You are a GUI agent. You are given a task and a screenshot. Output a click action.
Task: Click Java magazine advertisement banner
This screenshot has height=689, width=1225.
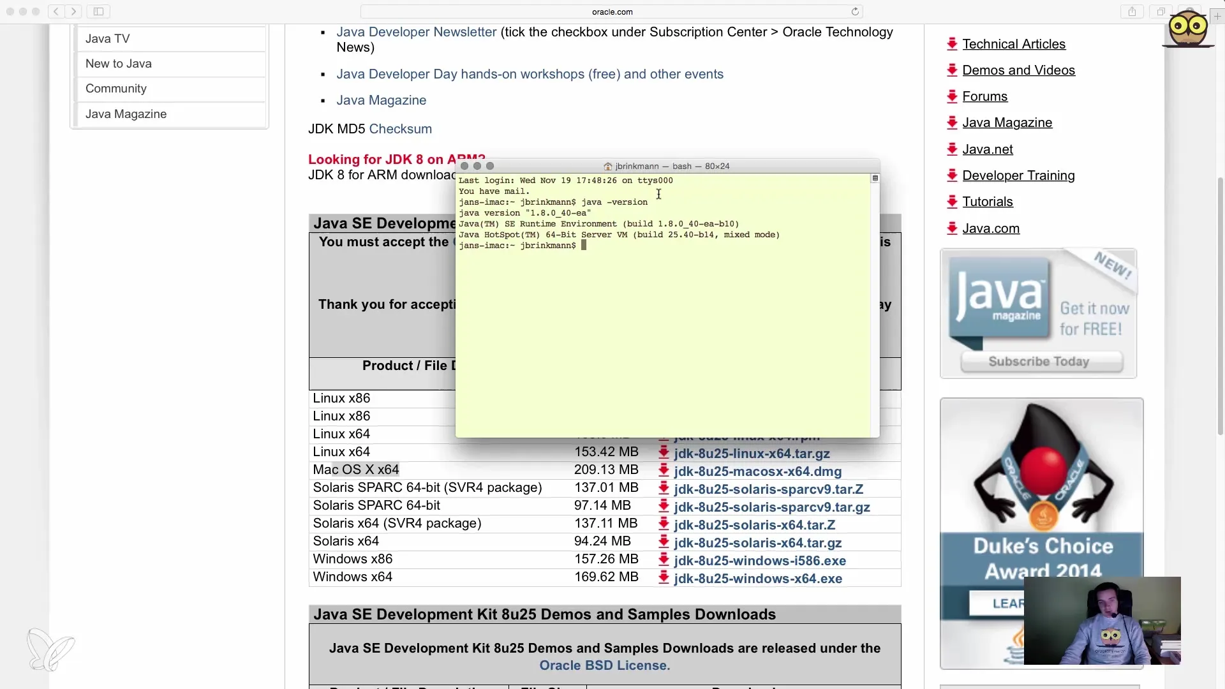(x=1038, y=313)
